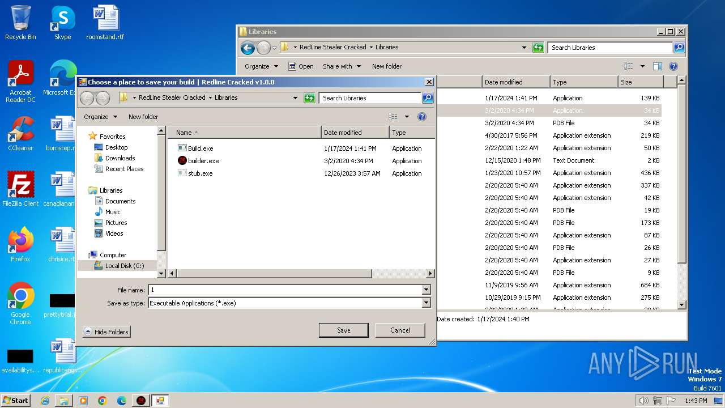Open Organize menu in Libraries window

point(261,66)
